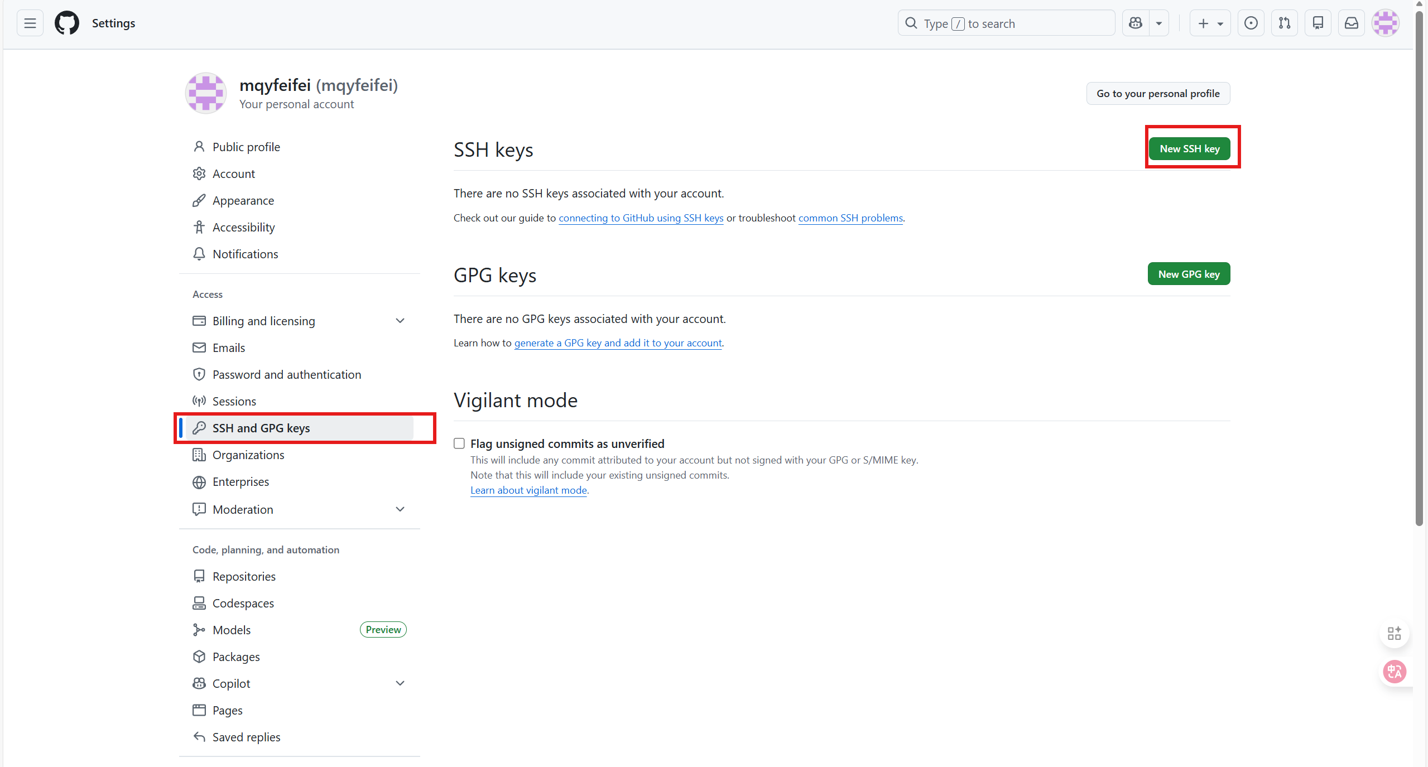Open Pull requests icon in header

[1284, 23]
